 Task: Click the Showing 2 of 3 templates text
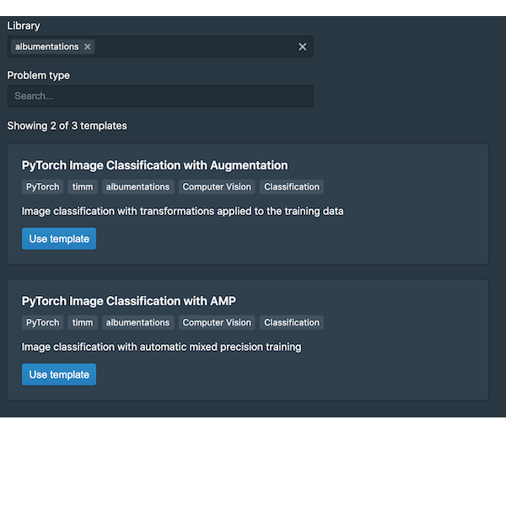click(67, 126)
